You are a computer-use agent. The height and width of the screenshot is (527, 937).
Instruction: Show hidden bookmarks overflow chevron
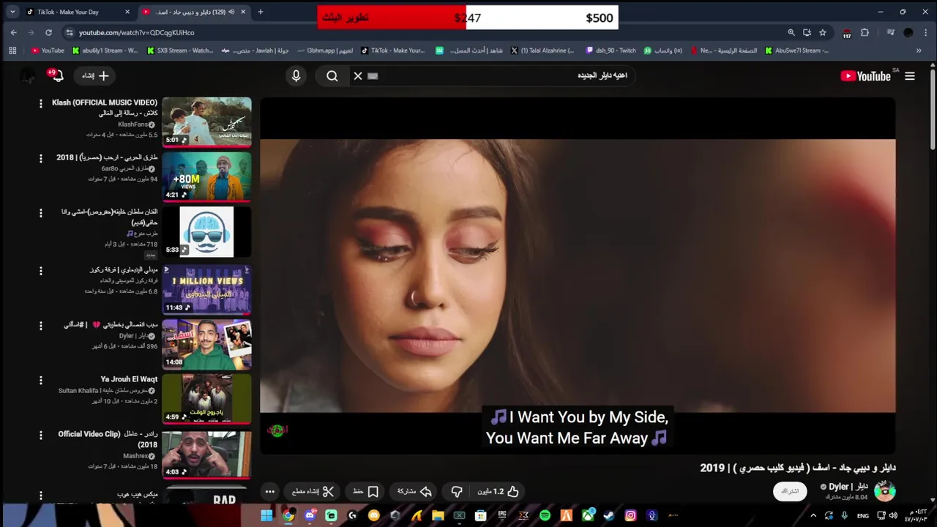coord(919,51)
